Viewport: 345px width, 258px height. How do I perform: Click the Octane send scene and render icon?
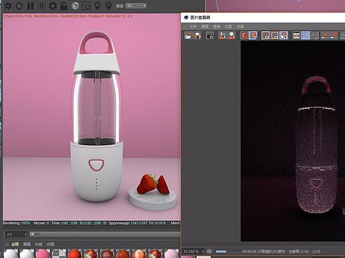(x=7, y=6)
